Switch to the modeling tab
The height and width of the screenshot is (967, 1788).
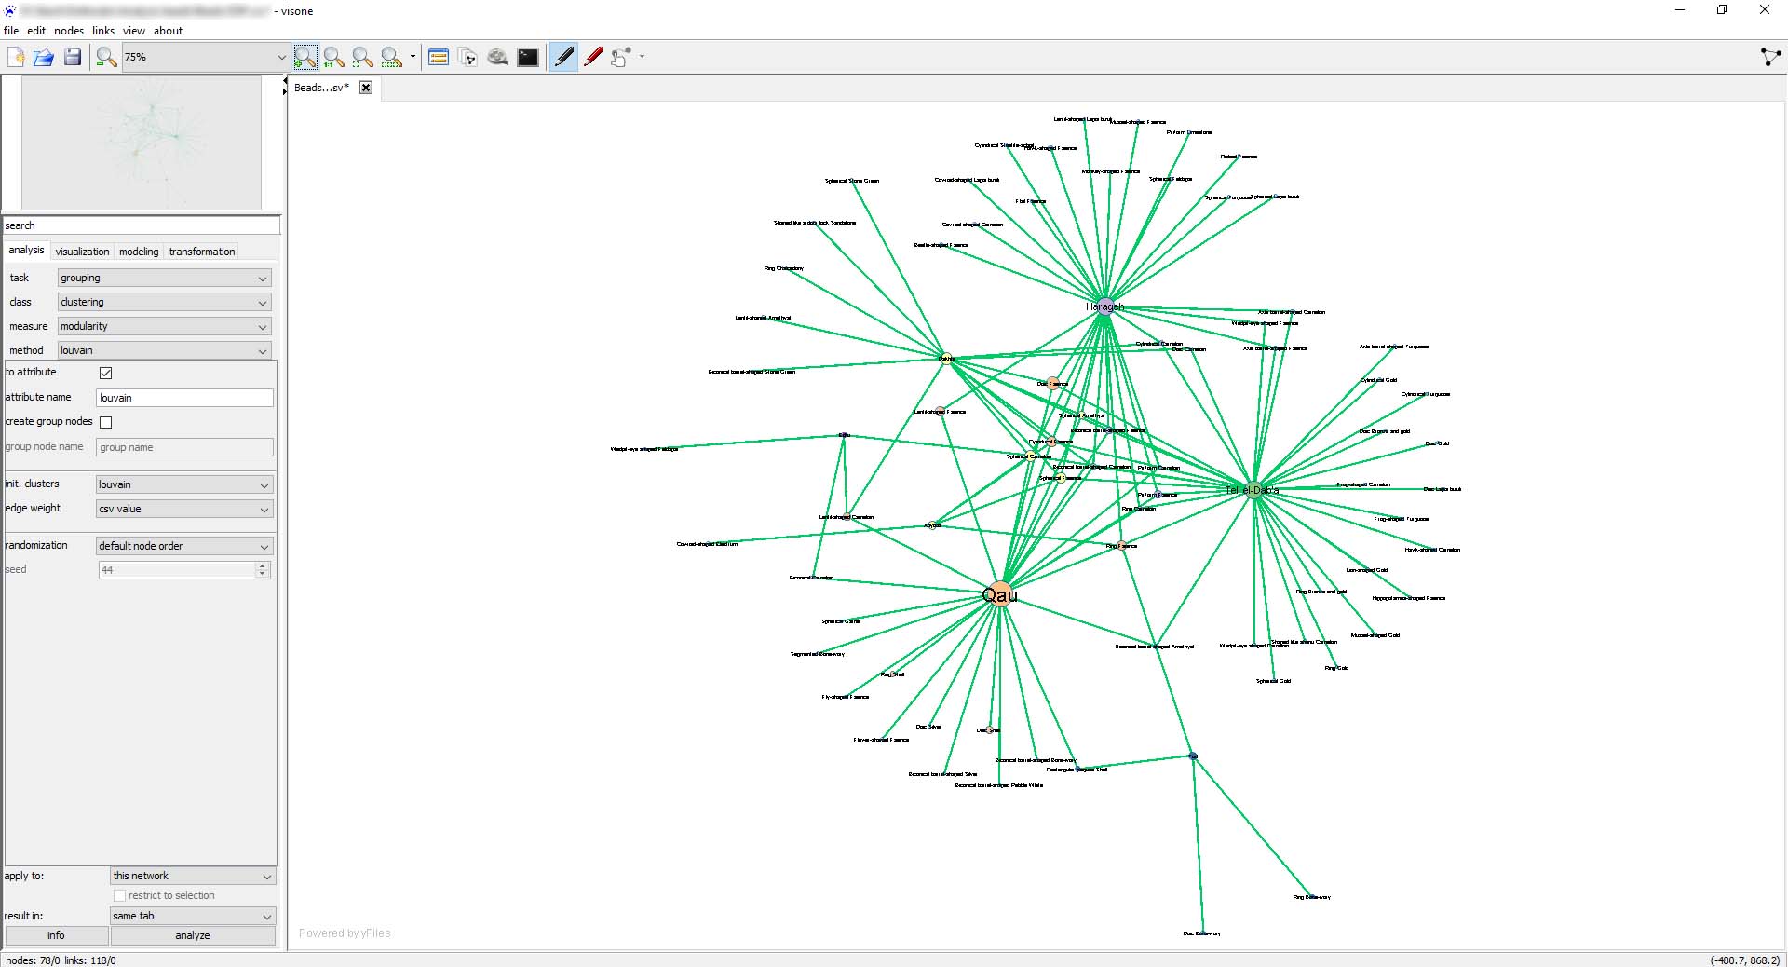(139, 252)
